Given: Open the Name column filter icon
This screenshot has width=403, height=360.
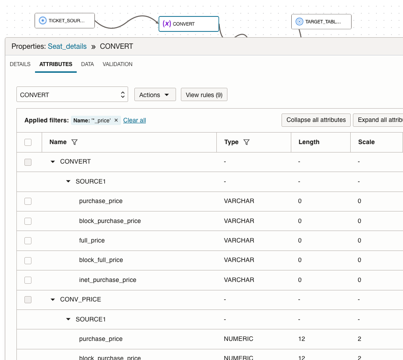Looking at the screenshot, I should tap(74, 142).
